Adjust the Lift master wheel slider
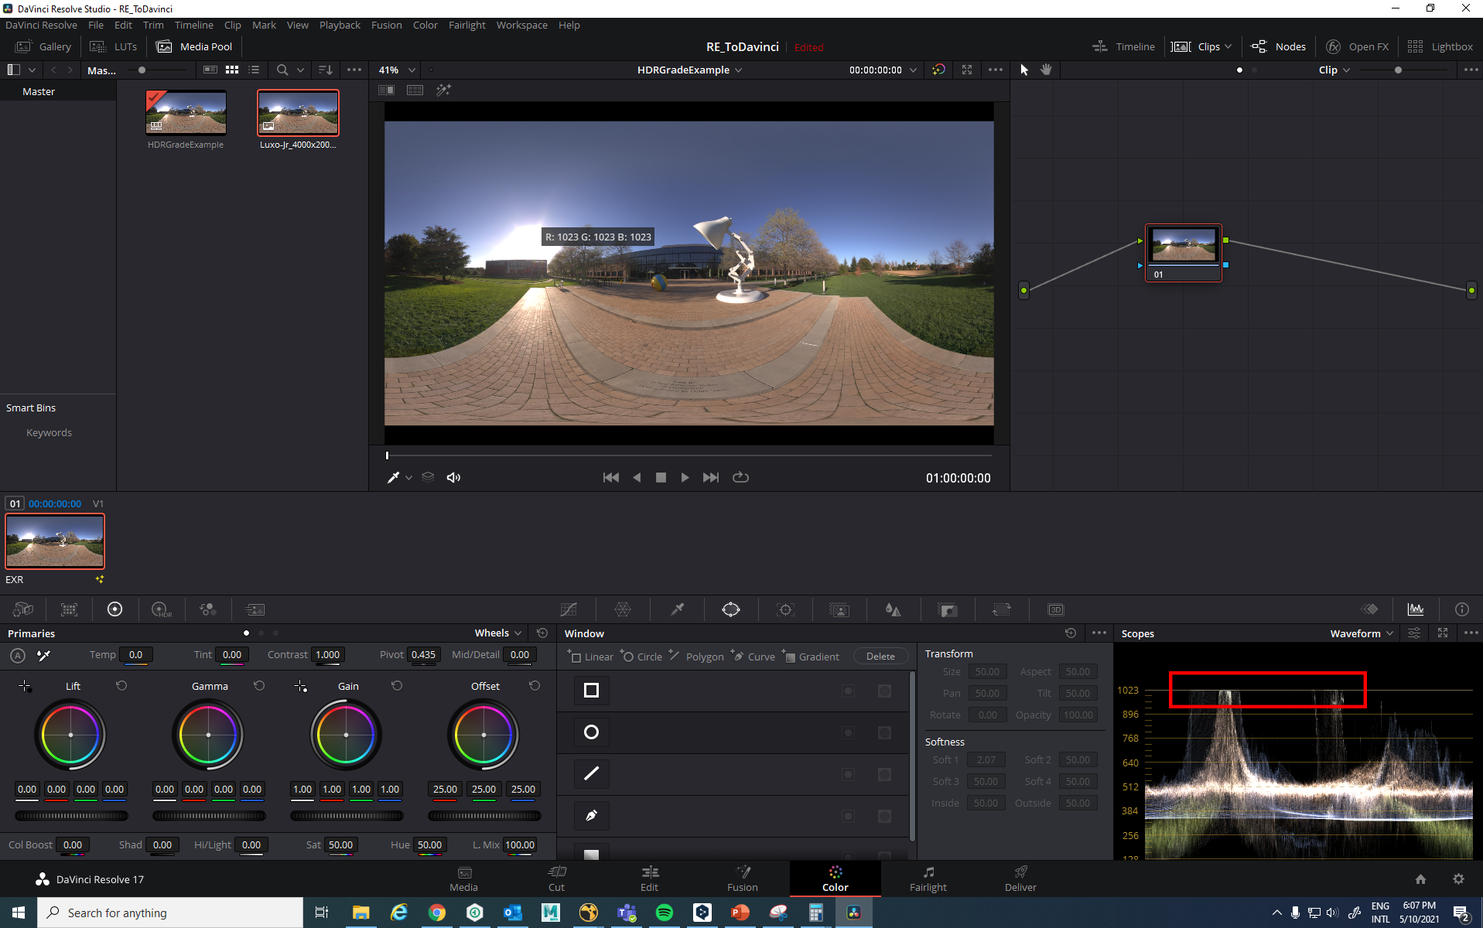 (x=71, y=816)
